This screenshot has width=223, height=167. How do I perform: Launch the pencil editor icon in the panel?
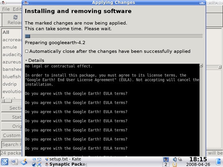[x=24, y=162]
